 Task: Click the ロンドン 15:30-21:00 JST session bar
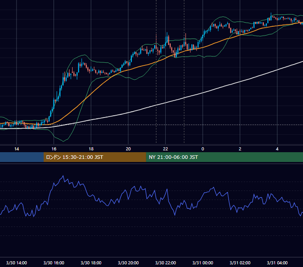coord(94,157)
